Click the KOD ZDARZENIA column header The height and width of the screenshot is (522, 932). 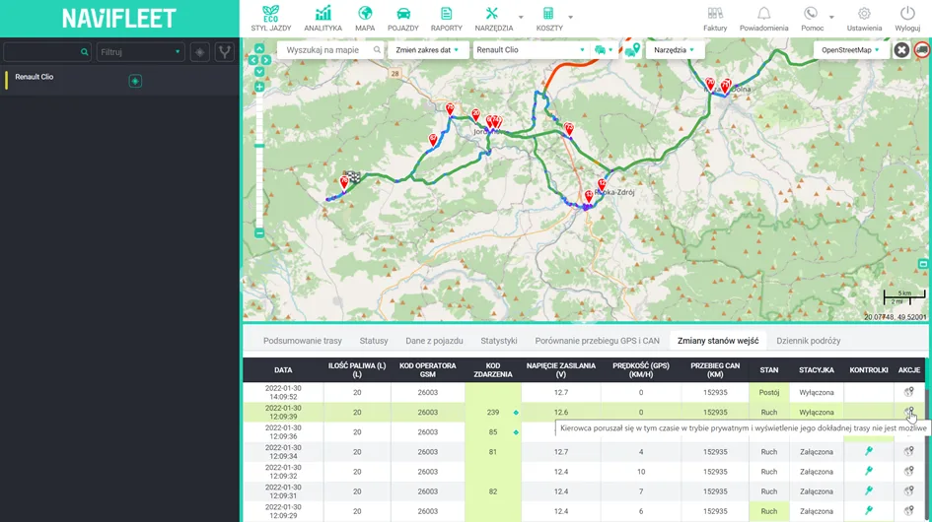[x=493, y=370]
